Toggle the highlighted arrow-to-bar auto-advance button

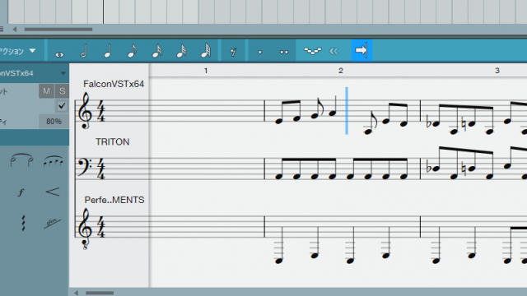tap(361, 50)
